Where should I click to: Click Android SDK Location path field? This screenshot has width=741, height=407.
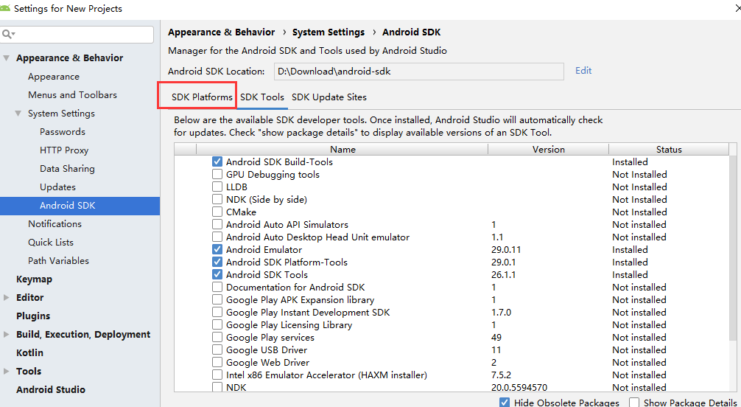point(418,72)
